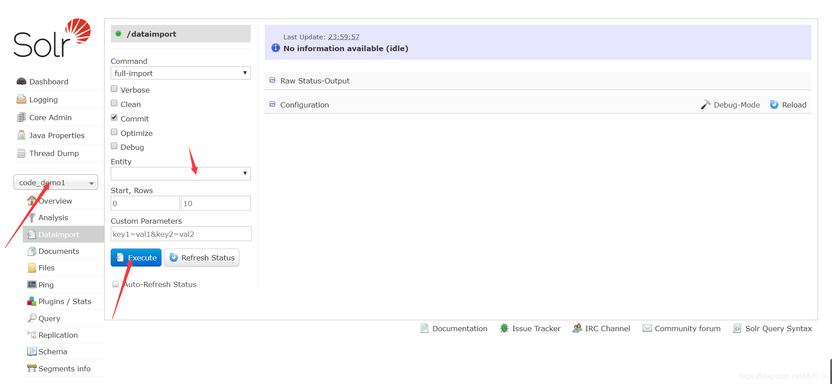This screenshot has height=384, width=832.
Task: Click the Refresh Status button
Action: click(202, 257)
